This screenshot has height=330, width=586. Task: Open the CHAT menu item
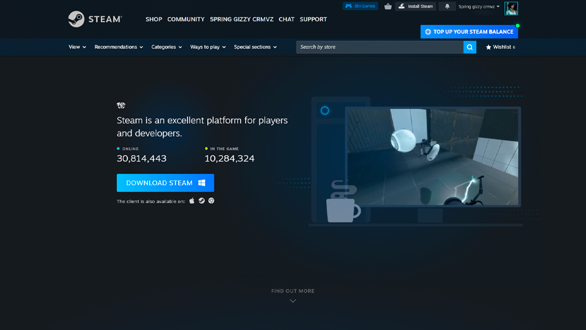[287, 19]
